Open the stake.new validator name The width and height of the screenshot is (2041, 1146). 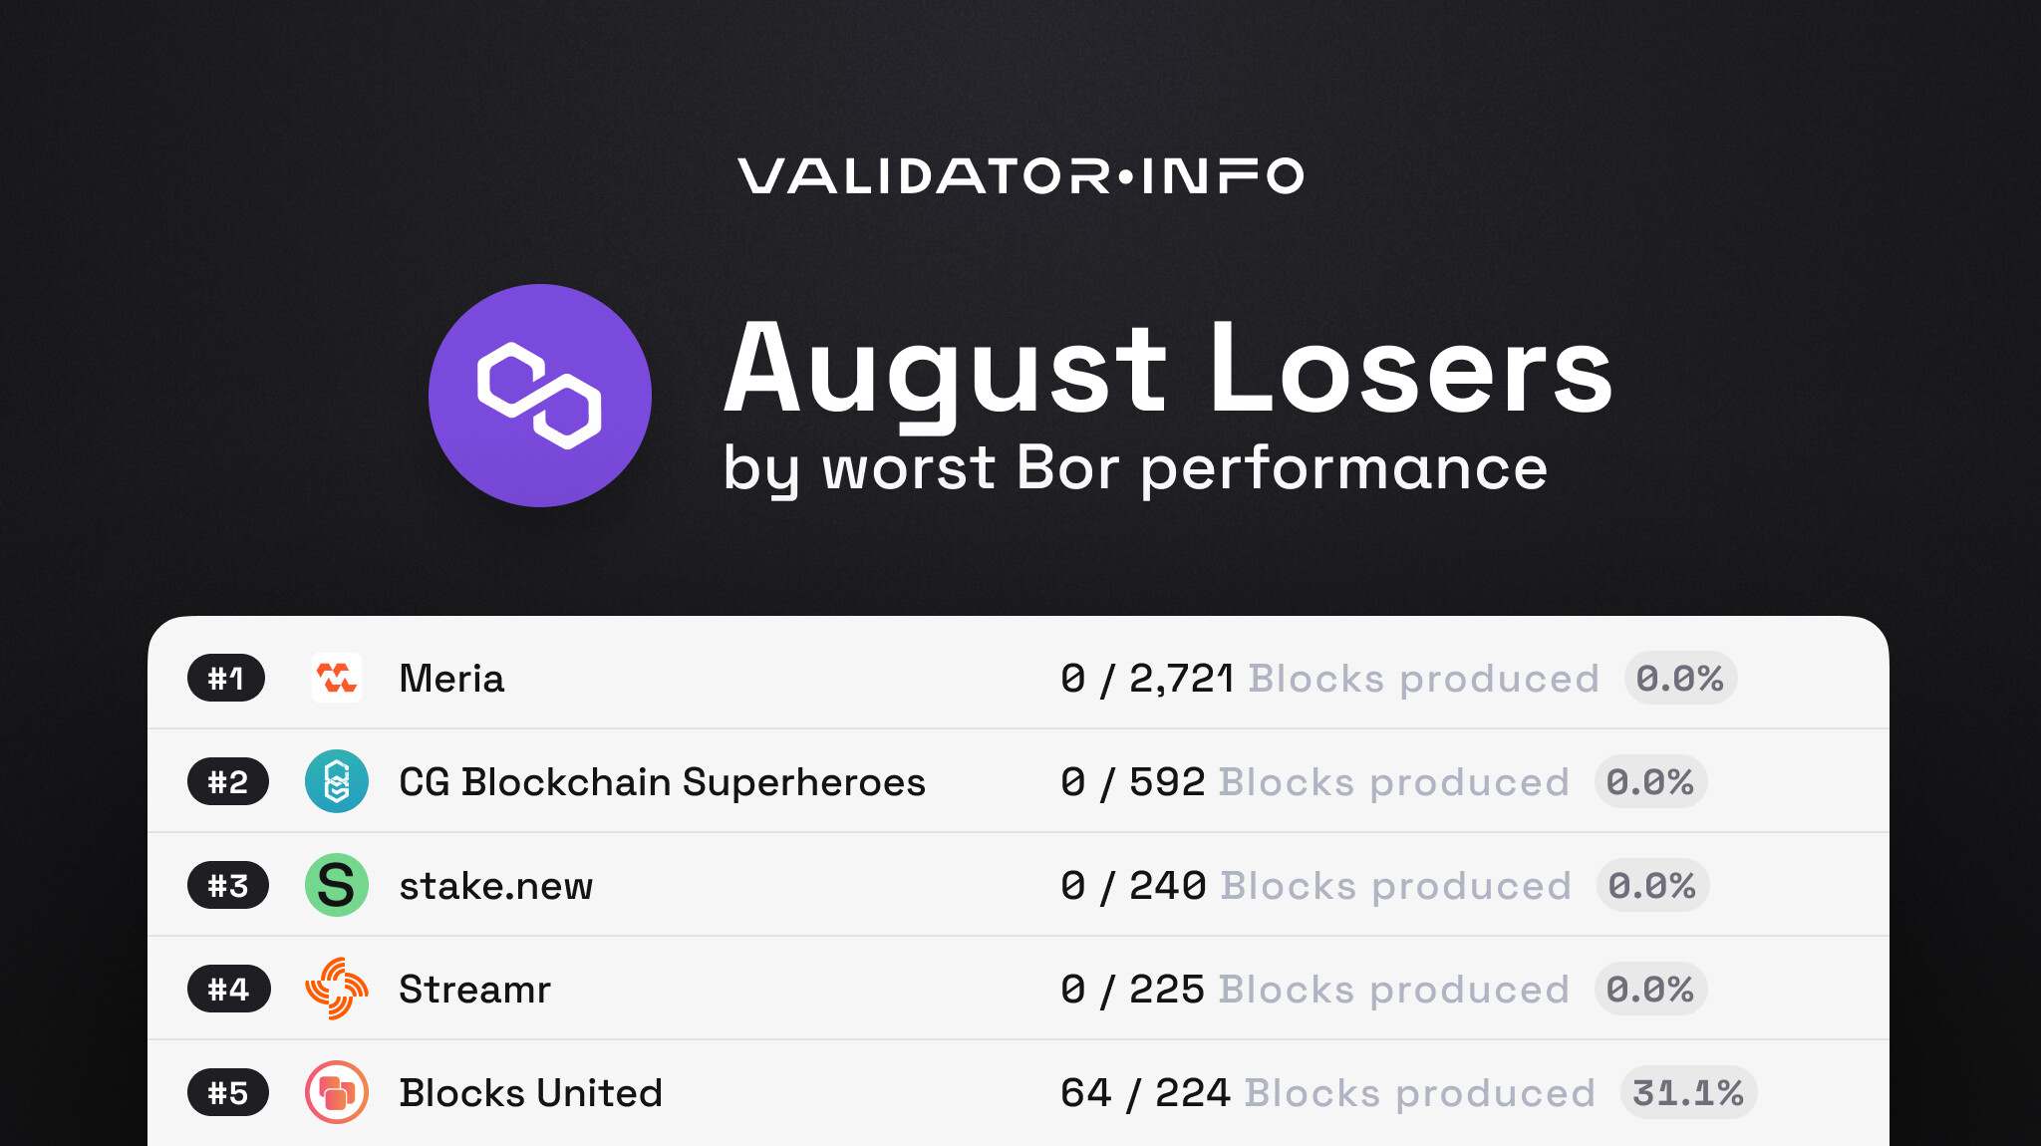495,886
